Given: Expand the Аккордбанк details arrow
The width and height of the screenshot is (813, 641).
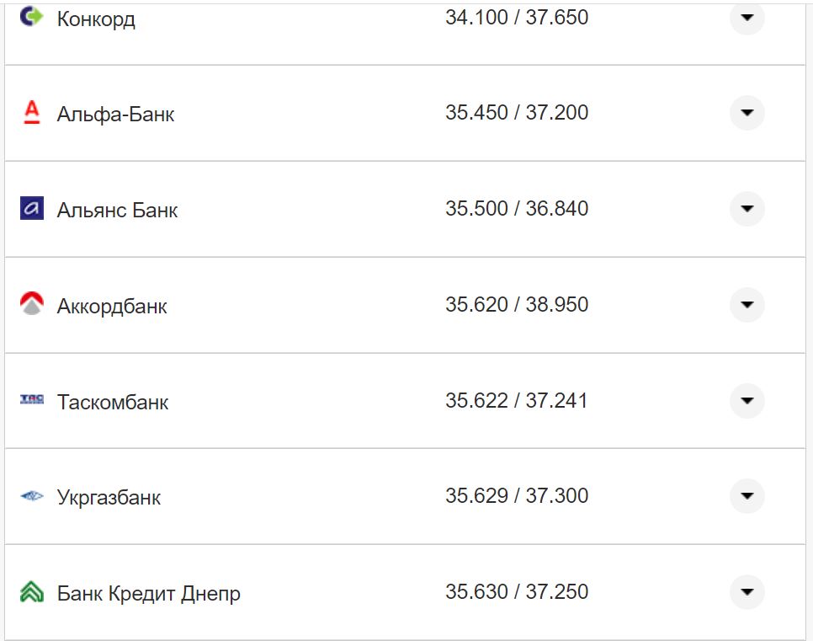Looking at the screenshot, I should (747, 305).
